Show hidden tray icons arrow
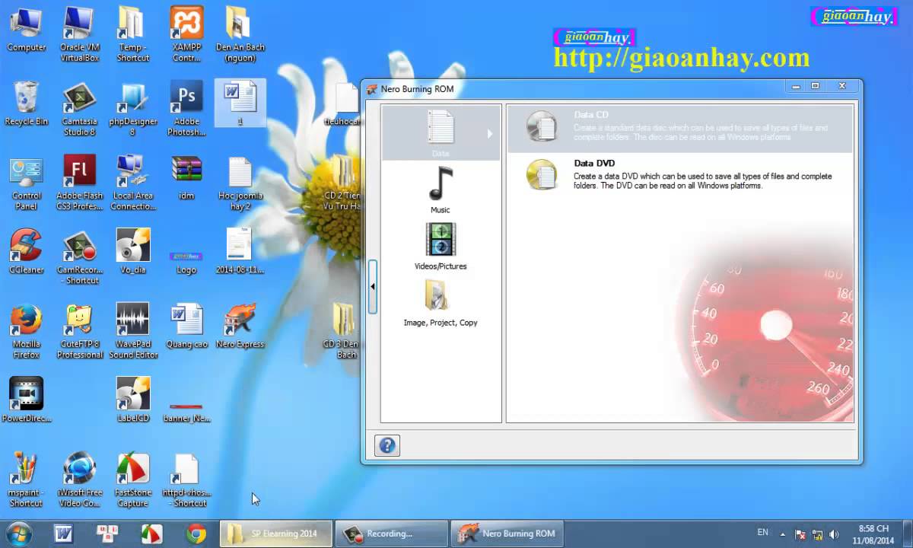Screen dimensions: 913x548 [x=784, y=534]
